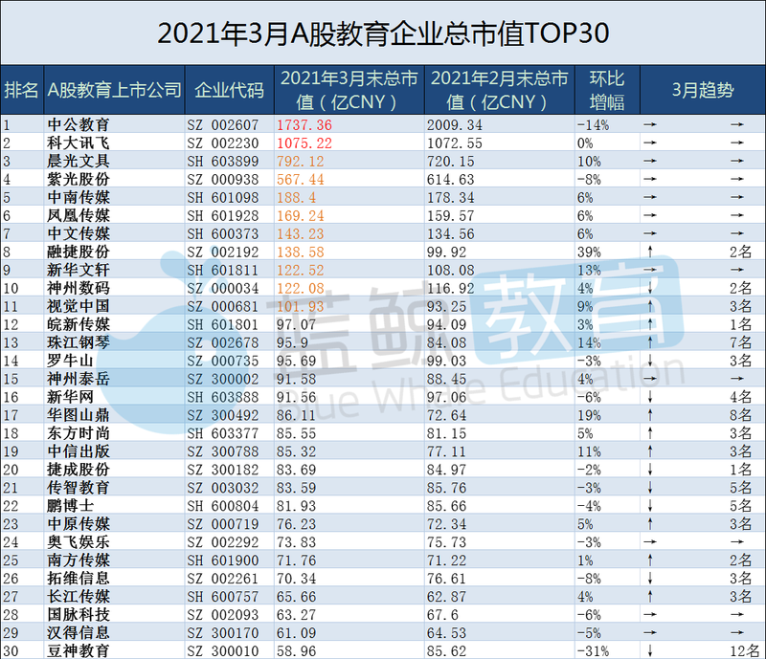Click the 2021年3月末总市值 column header
The image size is (766, 659).
coord(349,90)
